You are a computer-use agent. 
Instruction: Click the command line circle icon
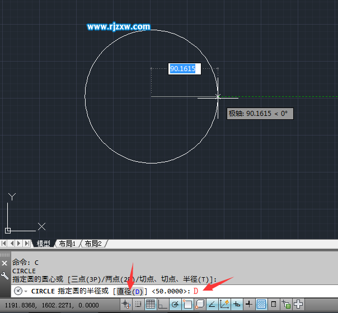[18, 291]
